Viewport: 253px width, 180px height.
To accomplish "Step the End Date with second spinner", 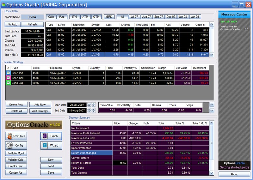I will click(x=93, y=111).
